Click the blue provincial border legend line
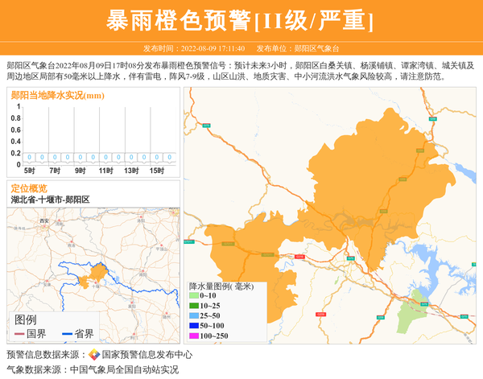The width and height of the screenshot is (483, 379). (66, 334)
